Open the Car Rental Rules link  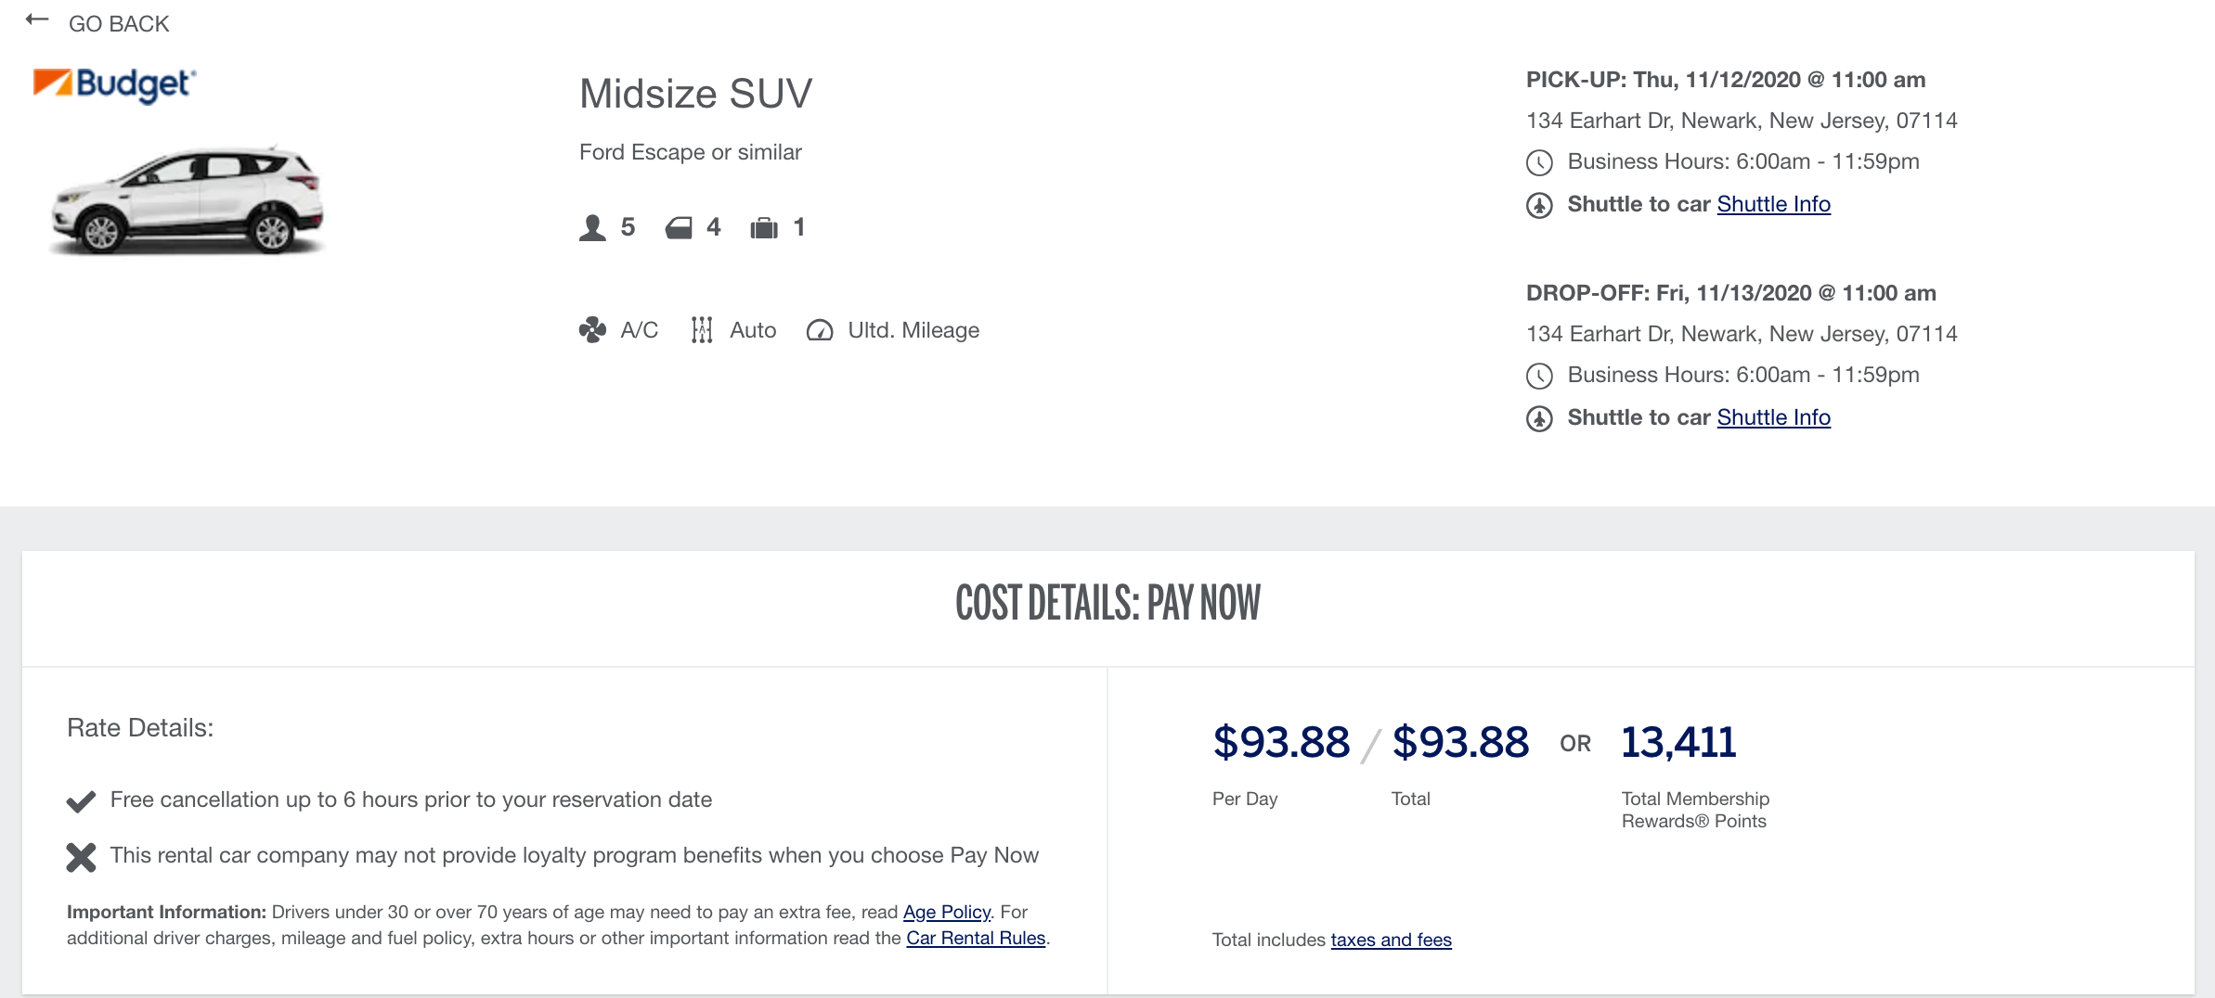tap(975, 938)
